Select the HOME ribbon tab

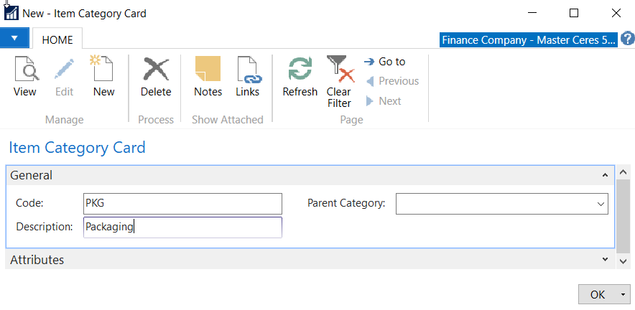coord(57,39)
